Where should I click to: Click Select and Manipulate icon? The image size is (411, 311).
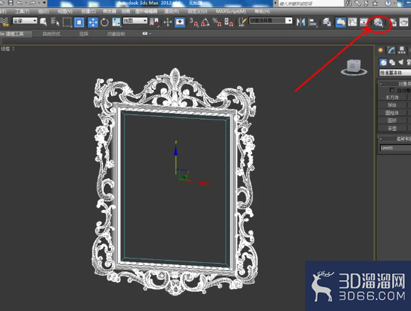point(167,22)
